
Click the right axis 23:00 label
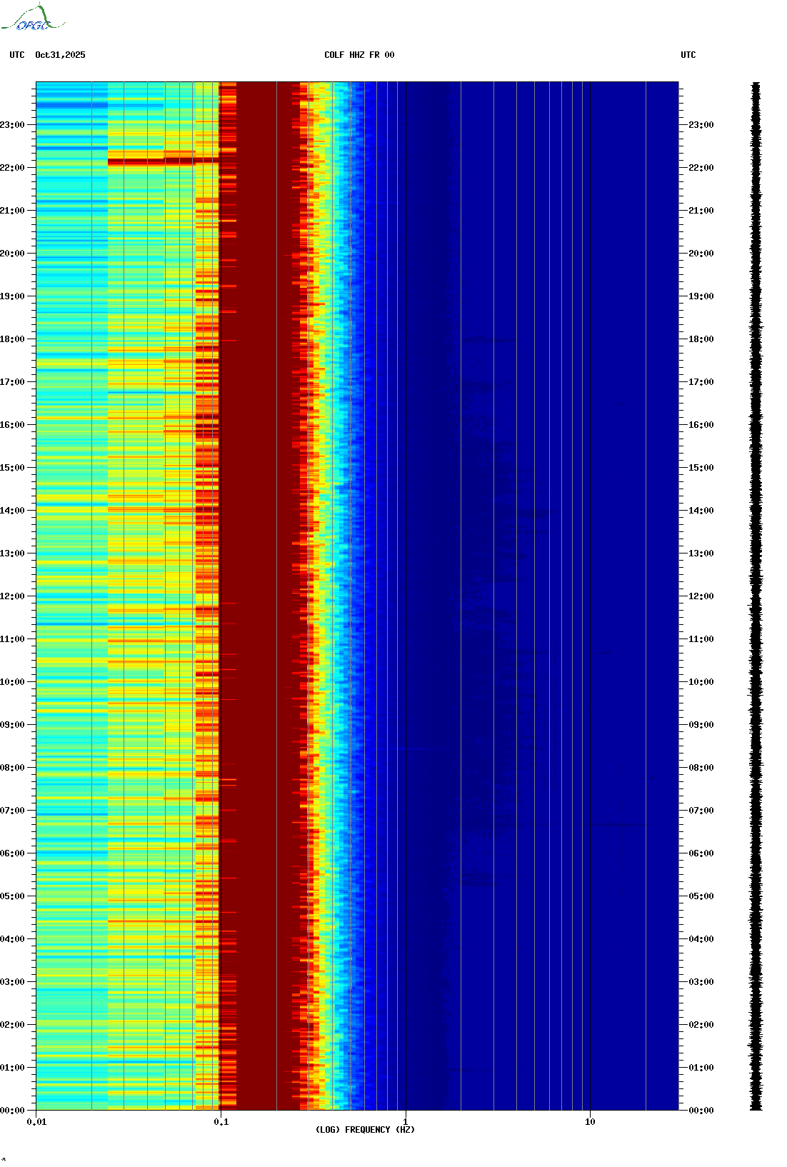coord(701,125)
